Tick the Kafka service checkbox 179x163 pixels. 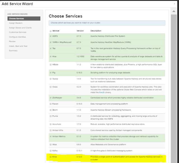coord(51,150)
